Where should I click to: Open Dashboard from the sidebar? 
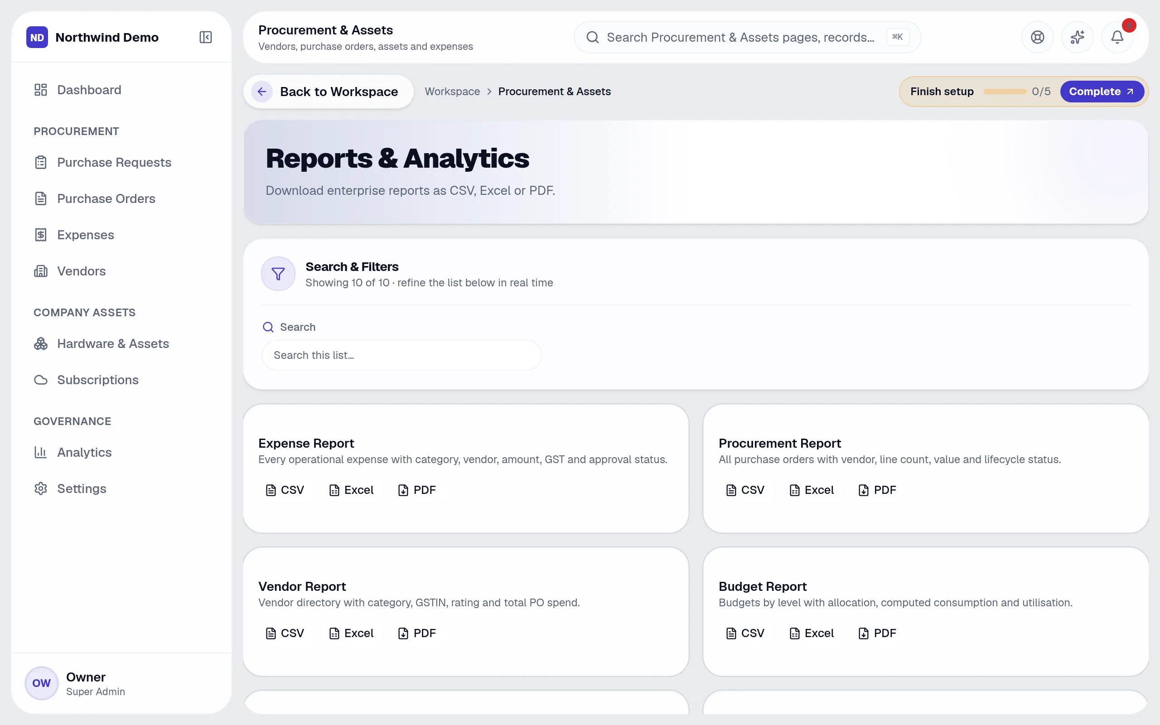click(x=121, y=90)
